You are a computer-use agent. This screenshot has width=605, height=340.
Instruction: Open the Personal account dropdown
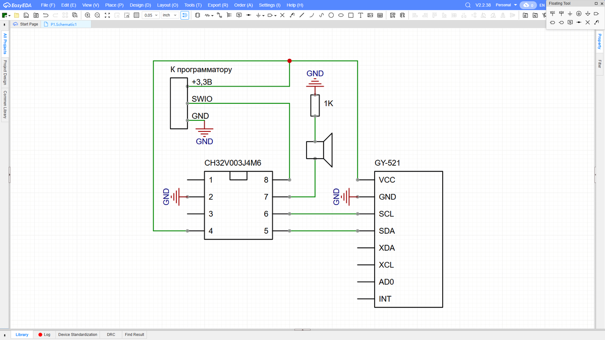coord(506,5)
